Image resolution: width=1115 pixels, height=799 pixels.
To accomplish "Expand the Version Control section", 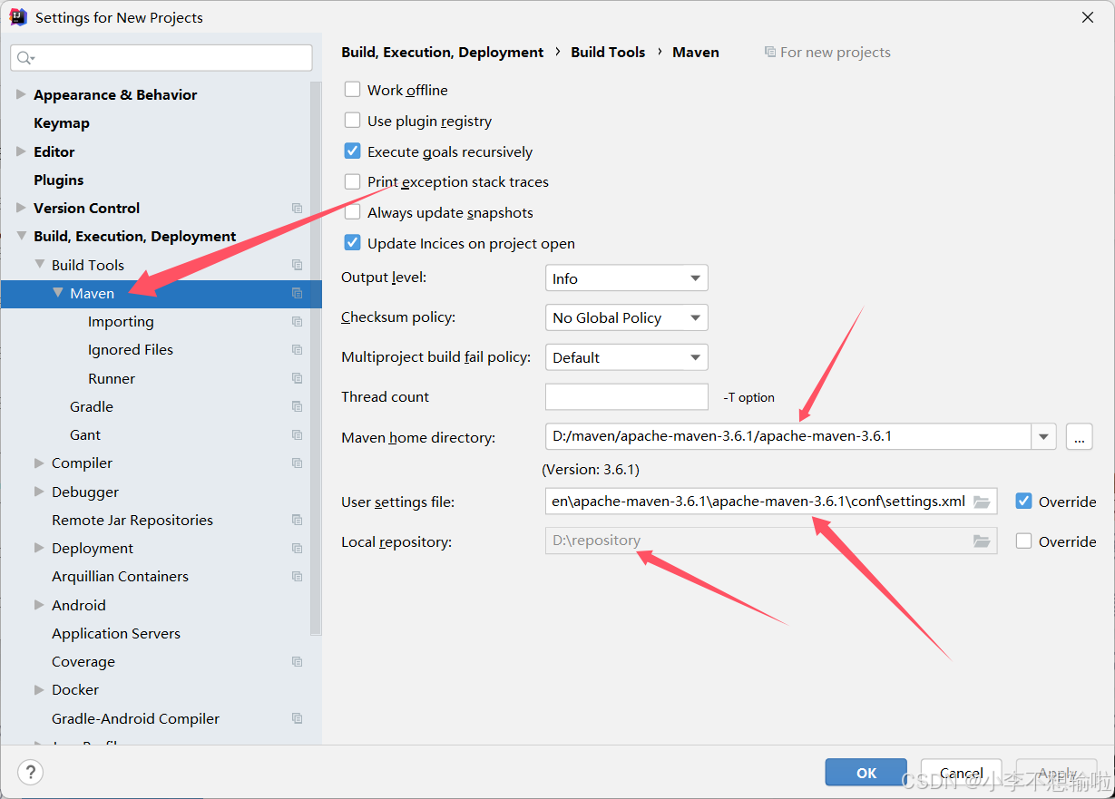I will [21, 208].
